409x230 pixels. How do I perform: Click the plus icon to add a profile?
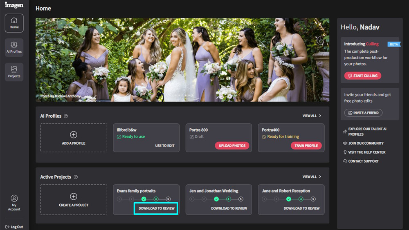coord(74,135)
